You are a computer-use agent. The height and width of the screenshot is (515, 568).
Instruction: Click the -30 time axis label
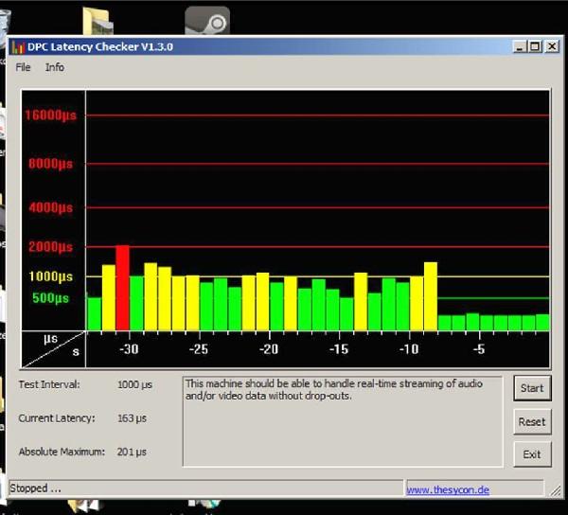click(x=129, y=349)
